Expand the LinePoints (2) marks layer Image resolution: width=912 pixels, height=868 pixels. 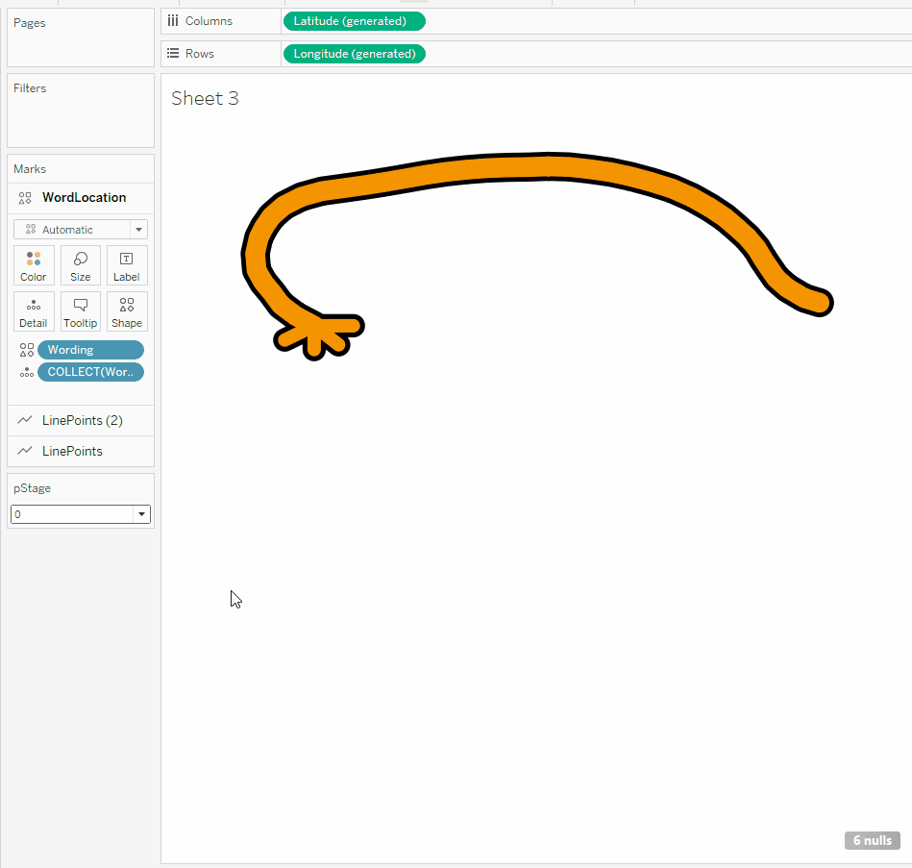tap(81, 420)
